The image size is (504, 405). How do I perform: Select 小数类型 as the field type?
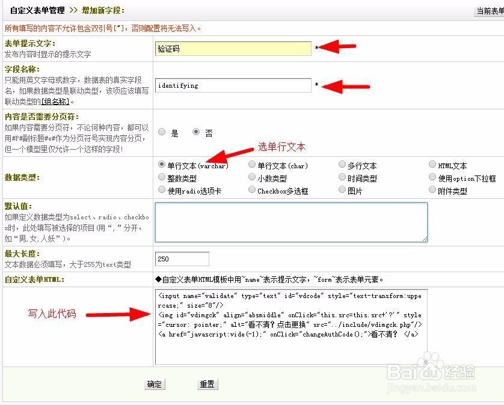coord(252,177)
